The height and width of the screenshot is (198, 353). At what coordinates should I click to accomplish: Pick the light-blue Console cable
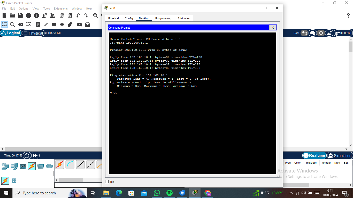tap(70, 164)
